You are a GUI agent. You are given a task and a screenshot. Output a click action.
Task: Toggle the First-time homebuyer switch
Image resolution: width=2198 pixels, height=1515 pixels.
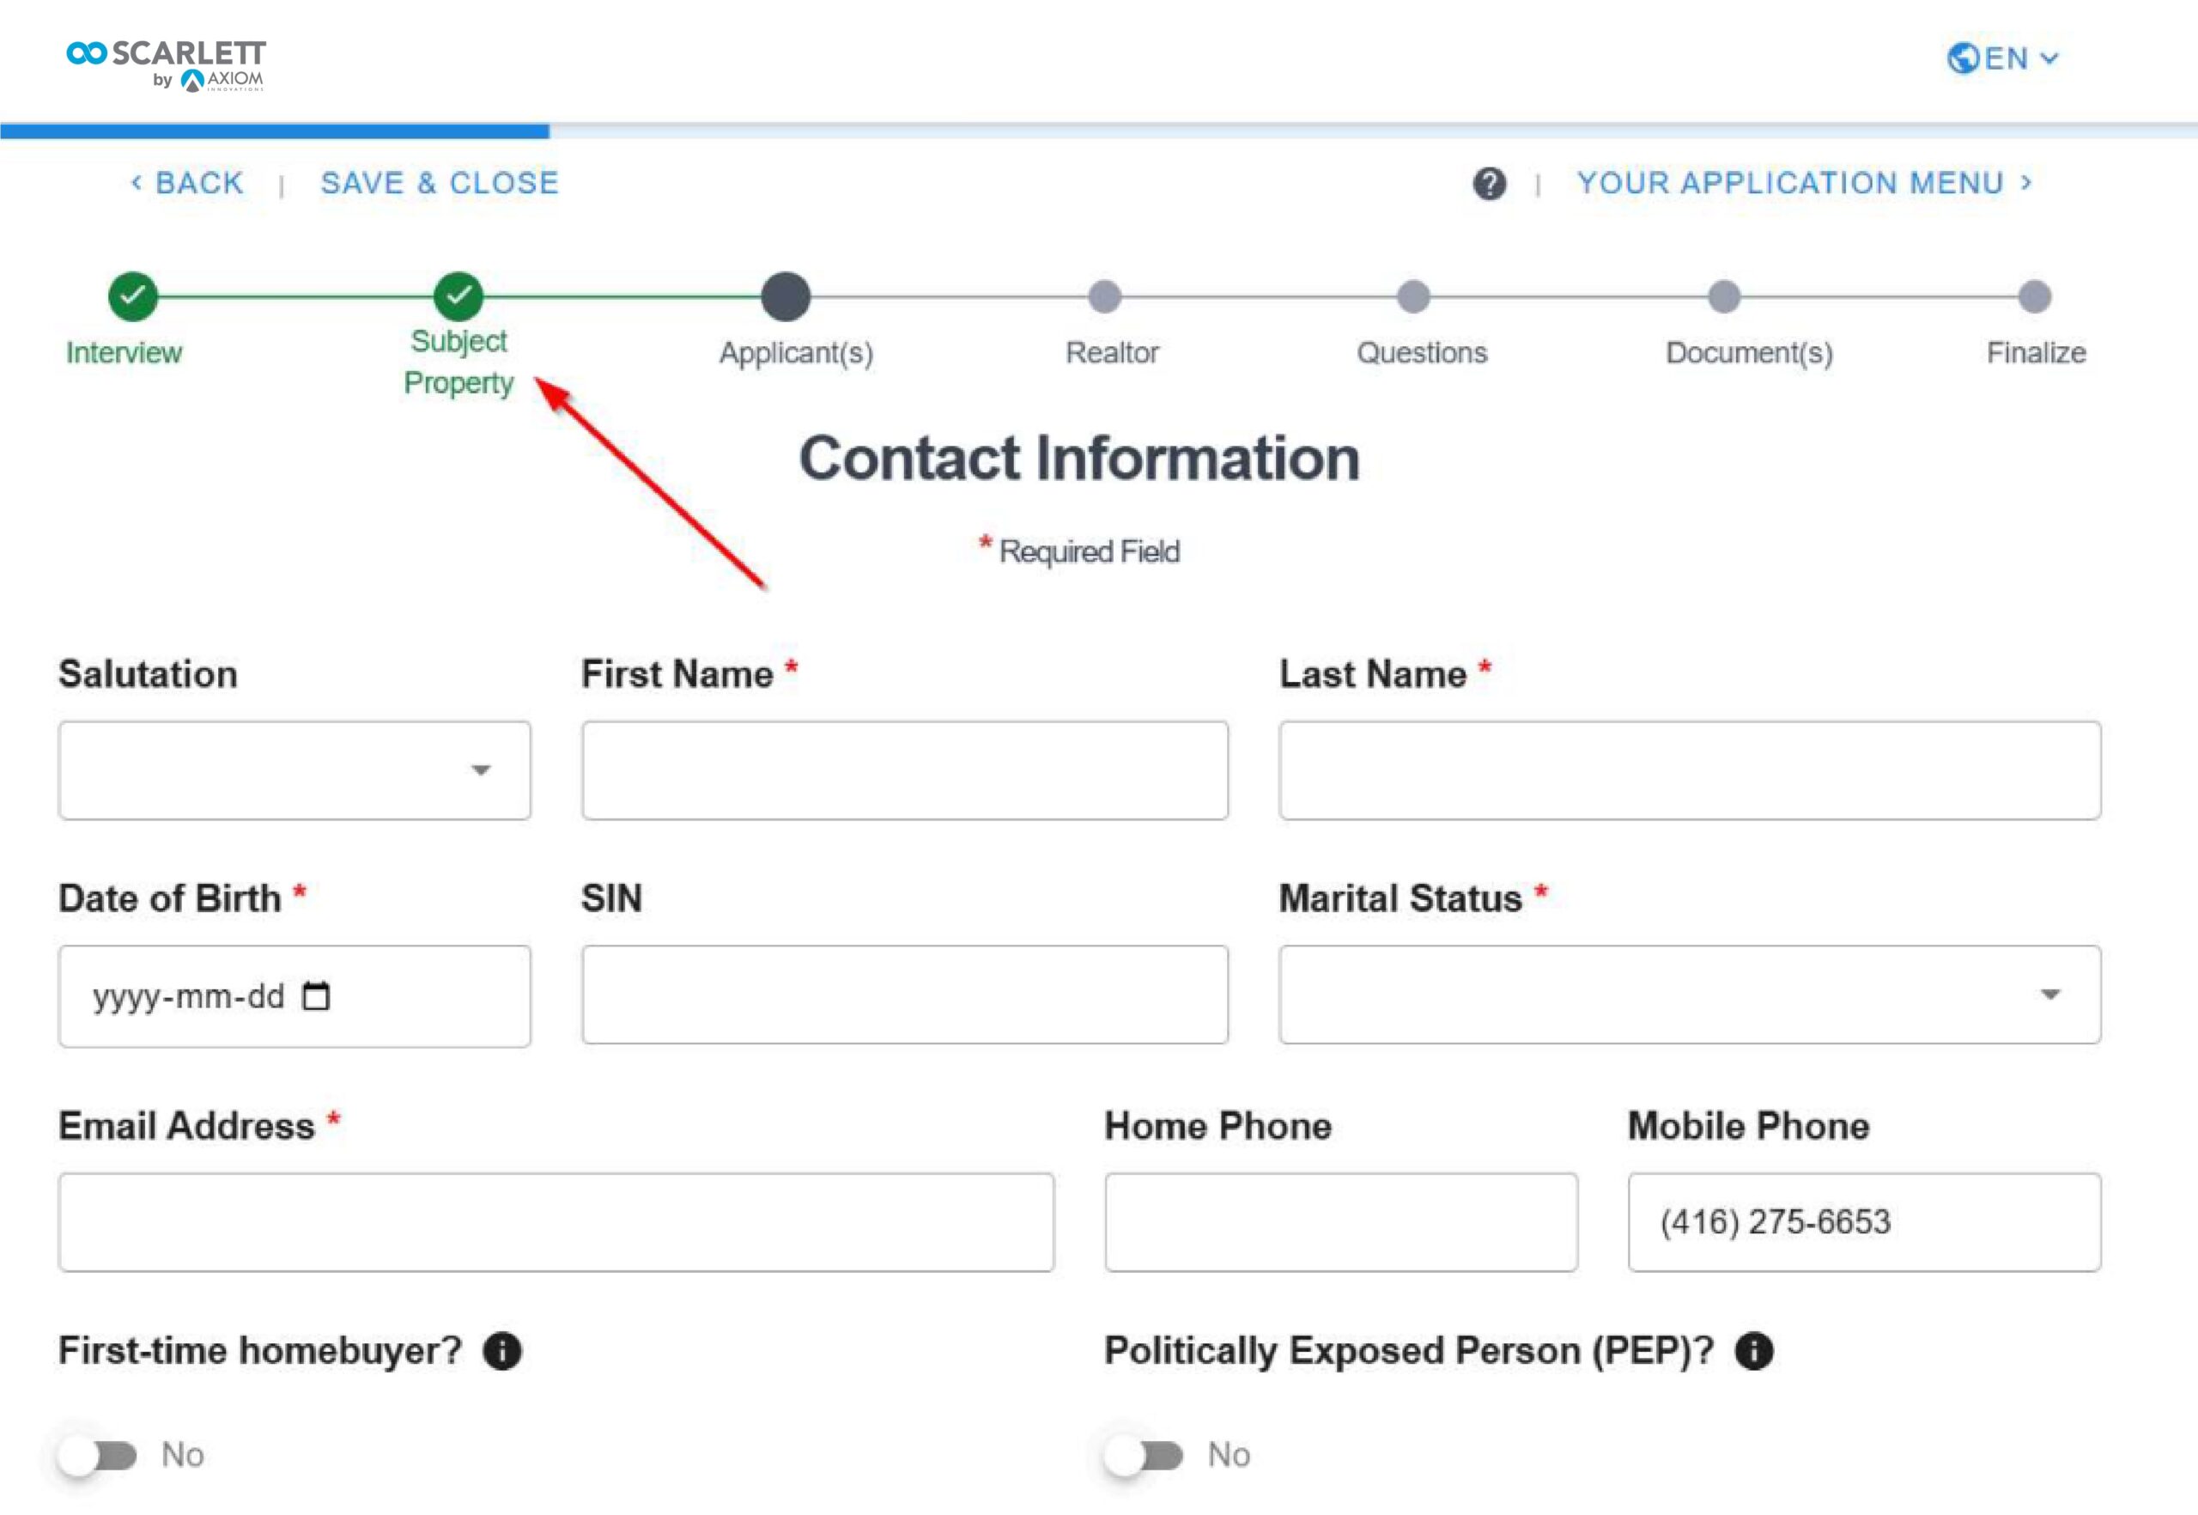pyautogui.click(x=98, y=1454)
